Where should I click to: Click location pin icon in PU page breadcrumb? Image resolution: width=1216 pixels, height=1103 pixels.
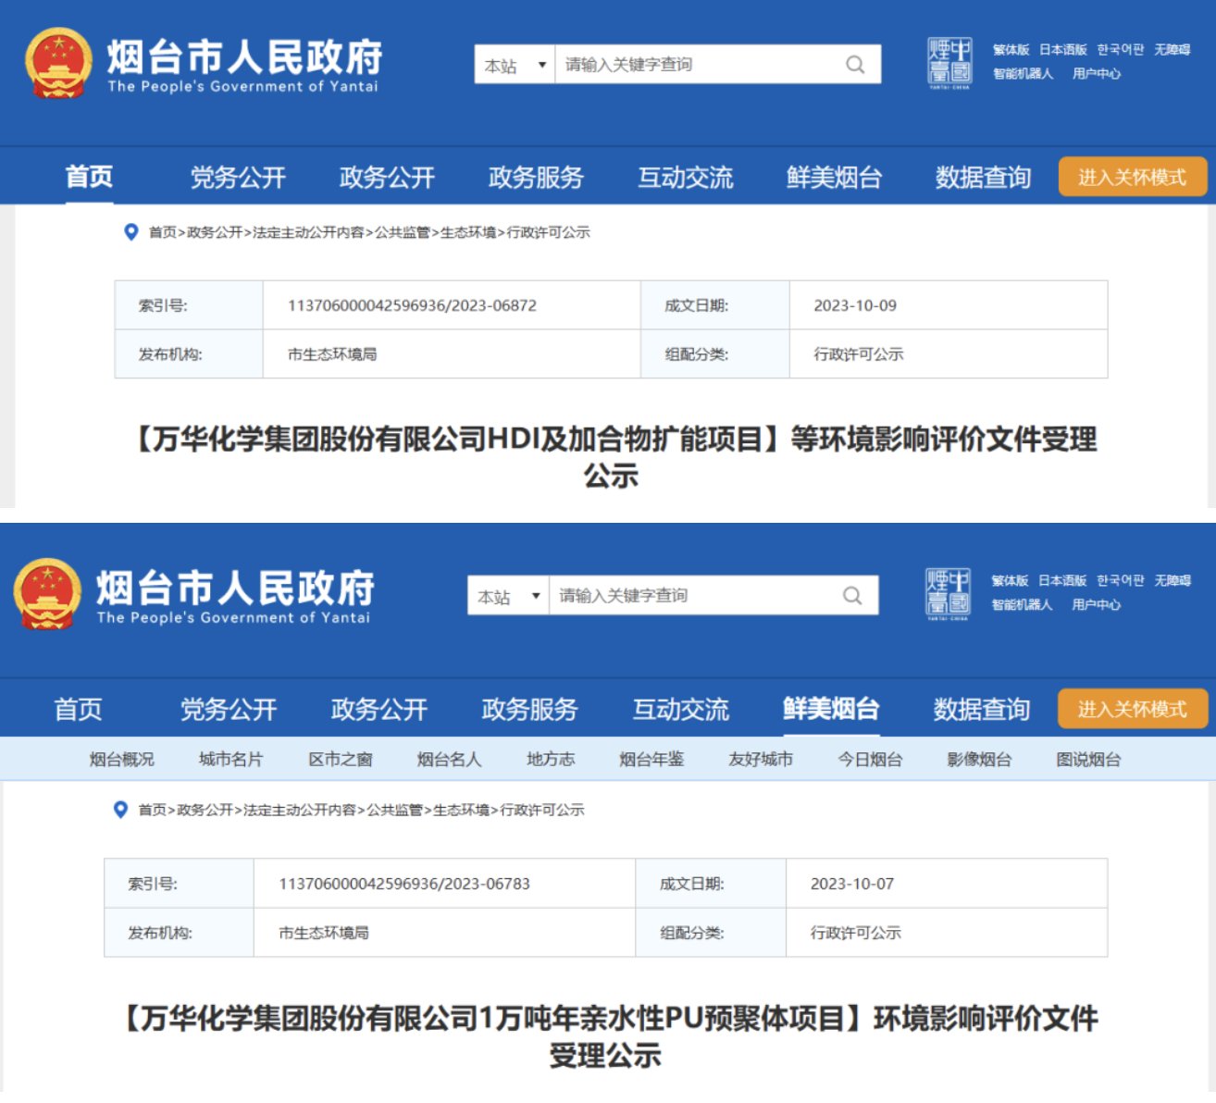(120, 810)
